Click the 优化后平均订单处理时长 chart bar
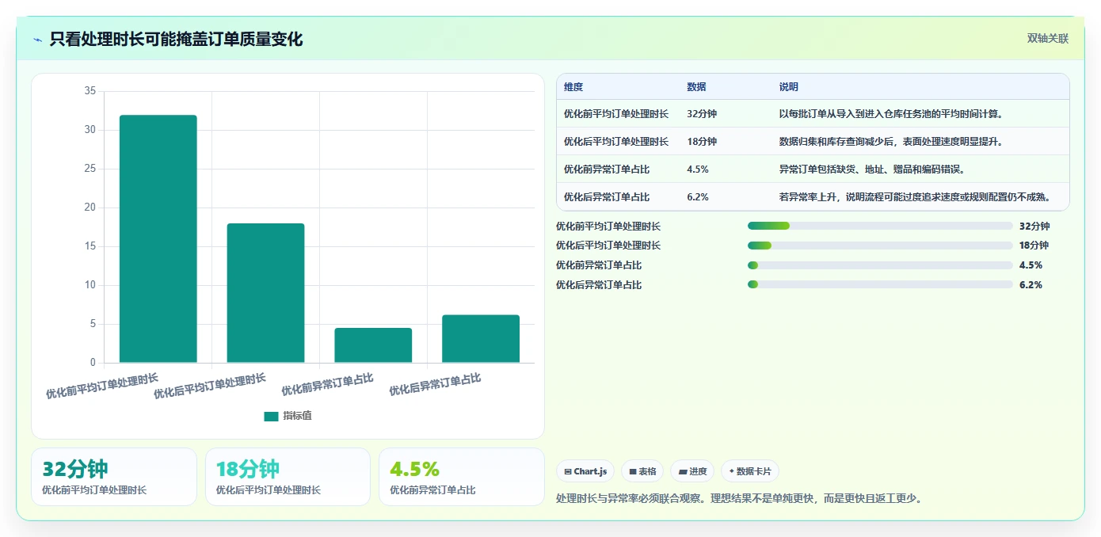Image resolution: width=1101 pixels, height=537 pixels. 265,293
